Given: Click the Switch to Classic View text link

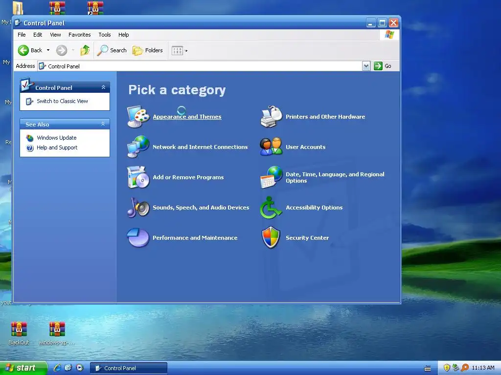Looking at the screenshot, I should point(62,101).
